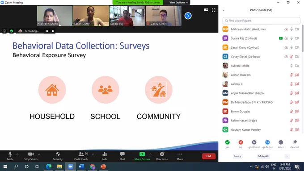Screen dimensions: 304x171
Task: Unmute Emmy Douglas's microphone
Action: click(x=291, y=111)
